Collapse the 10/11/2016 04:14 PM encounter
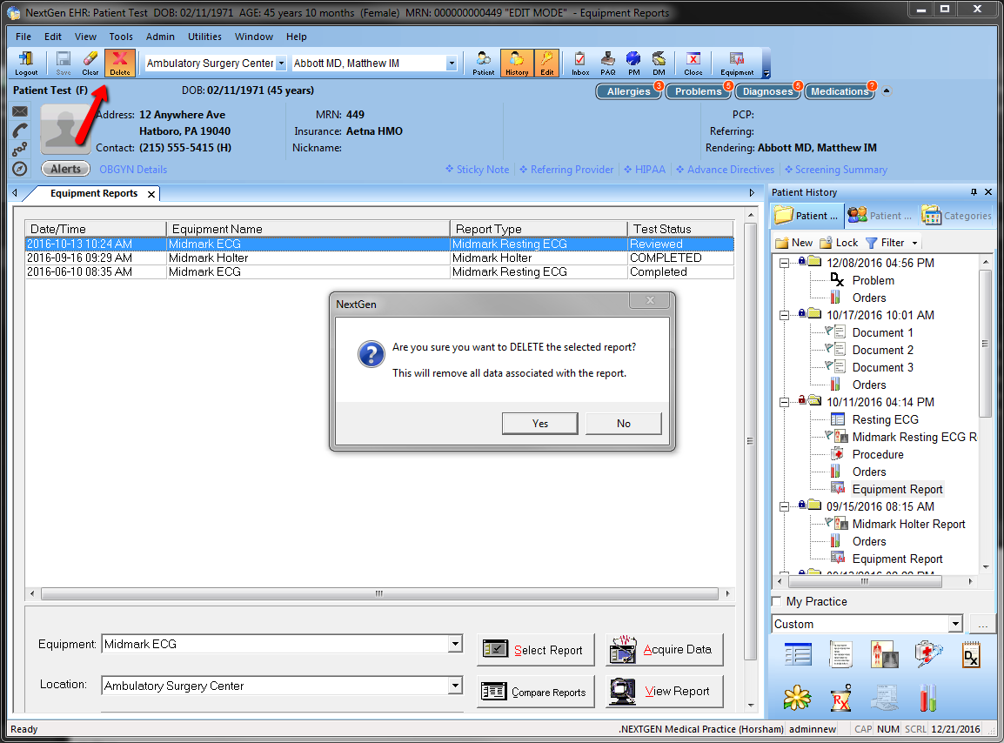Image resolution: width=1004 pixels, height=743 pixels. point(784,402)
